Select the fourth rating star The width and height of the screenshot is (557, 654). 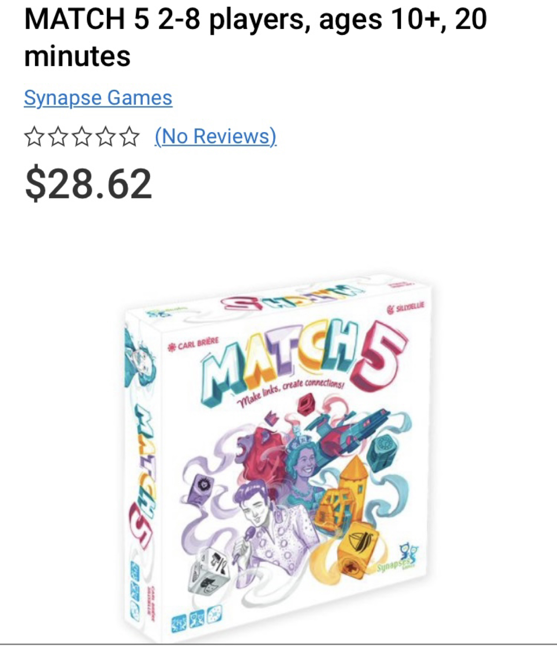click(106, 137)
